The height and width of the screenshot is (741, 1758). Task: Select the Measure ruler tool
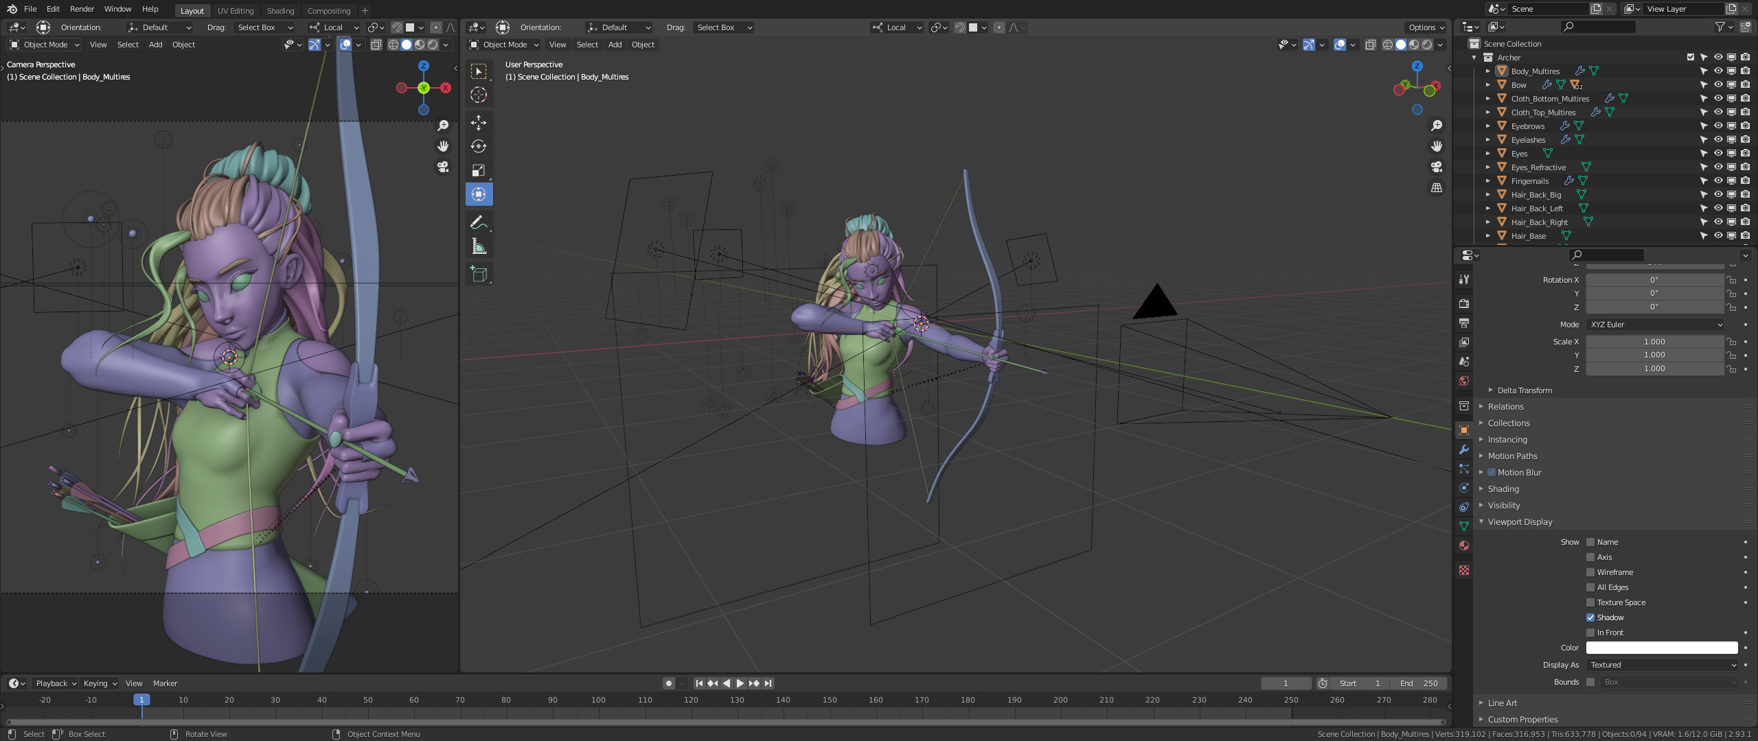click(x=479, y=246)
